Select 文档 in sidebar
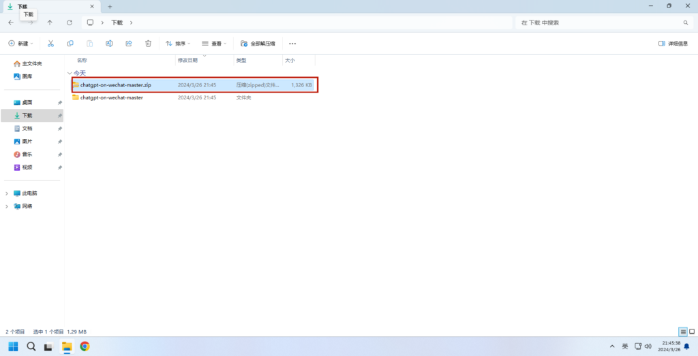698x356 pixels. [x=23, y=129]
